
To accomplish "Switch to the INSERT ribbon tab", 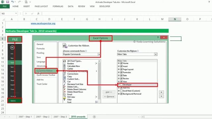I will [26, 6].
